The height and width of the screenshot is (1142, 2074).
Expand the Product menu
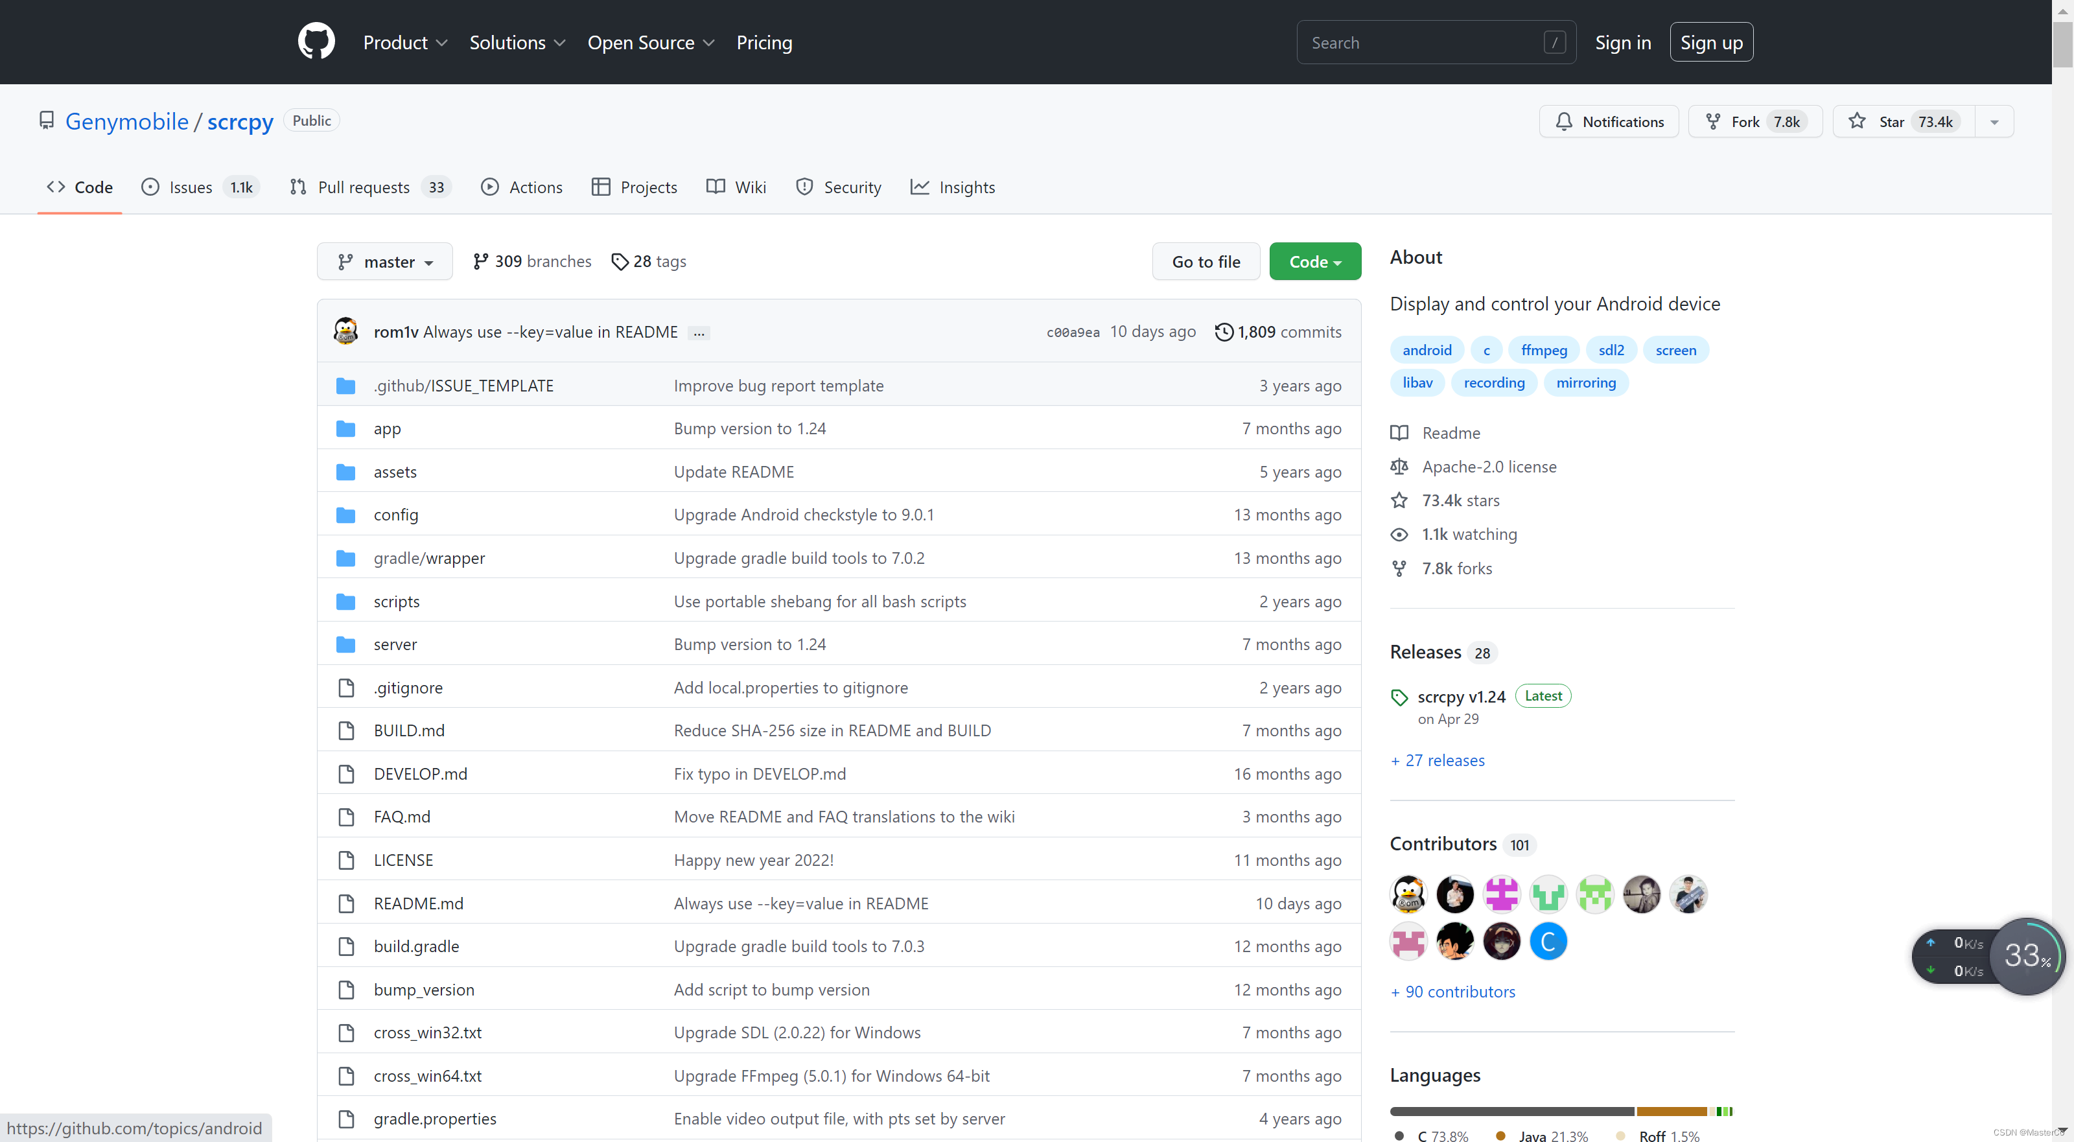[x=404, y=43]
